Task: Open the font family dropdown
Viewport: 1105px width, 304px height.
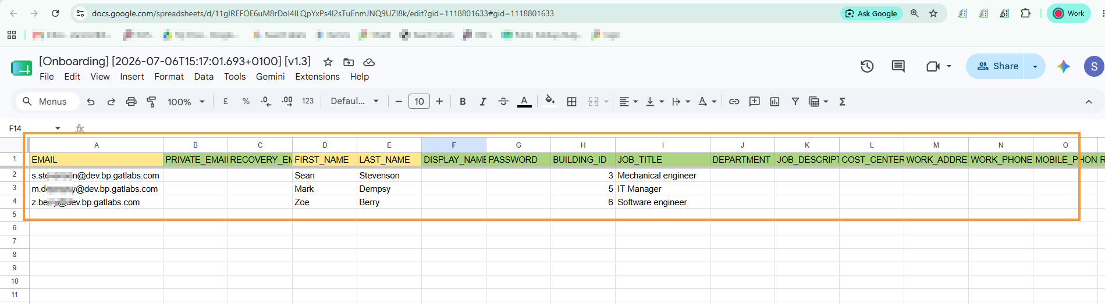Action: (x=354, y=101)
